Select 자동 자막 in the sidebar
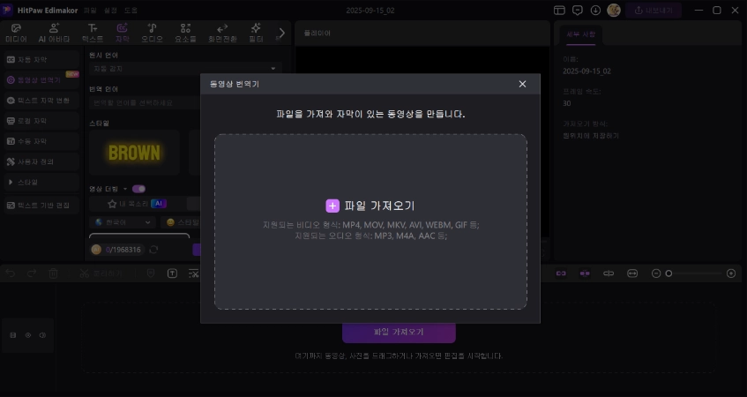This screenshot has width=747, height=397. (x=27, y=59)
